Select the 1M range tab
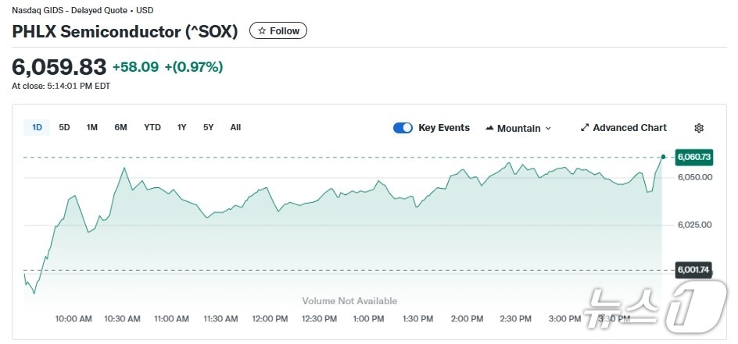738x344 pixels. click(x=92, y=127)
